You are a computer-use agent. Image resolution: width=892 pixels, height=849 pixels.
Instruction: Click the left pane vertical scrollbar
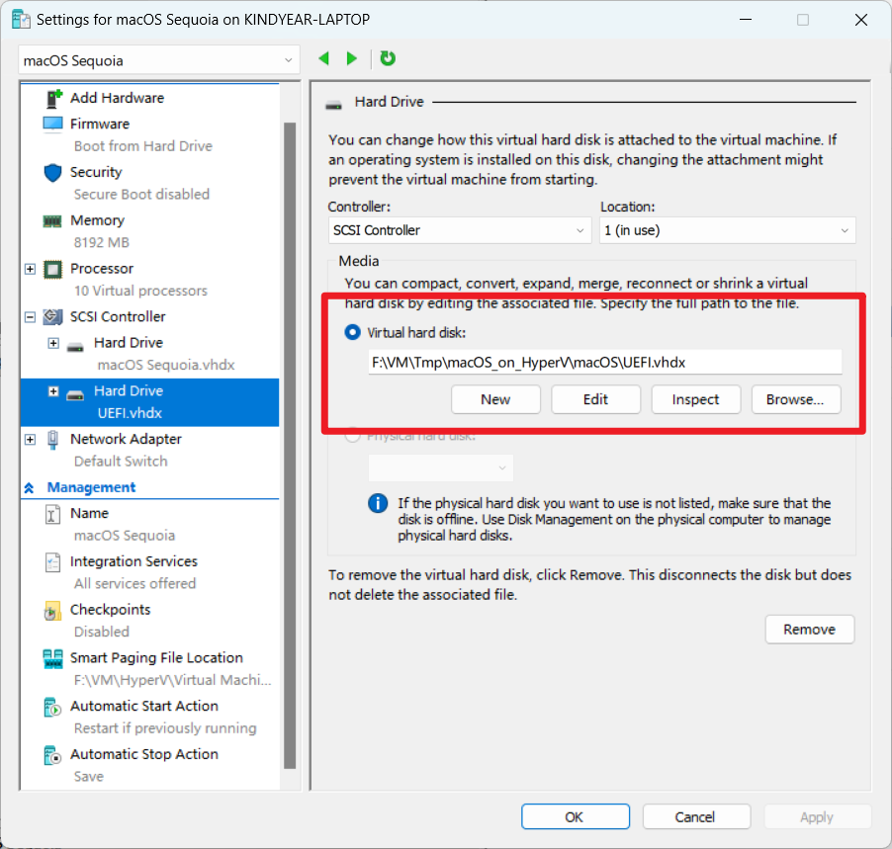[290, 445]
